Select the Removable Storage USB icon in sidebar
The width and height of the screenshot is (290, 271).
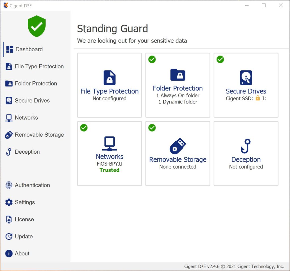tap(9, 135)
